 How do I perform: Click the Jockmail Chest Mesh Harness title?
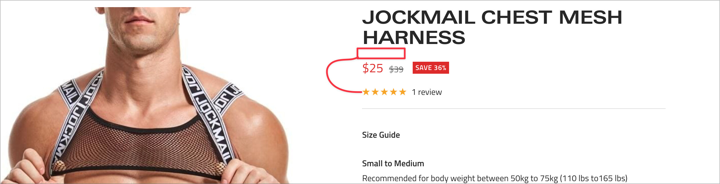coord(492,27)
